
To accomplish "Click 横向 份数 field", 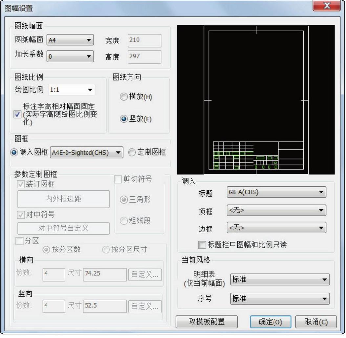I will (x=54, y=274).
